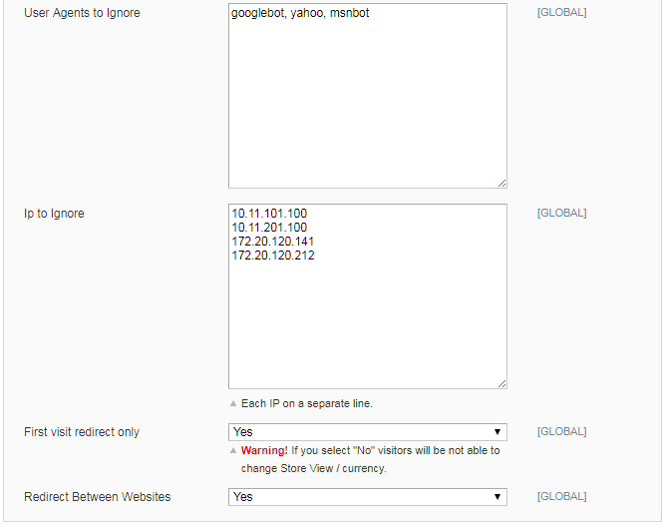The image size is (664, 525).
Task: Click the resize grip of Ip to Ignore box
Action: pyautogui.click(x=501, y=383)
